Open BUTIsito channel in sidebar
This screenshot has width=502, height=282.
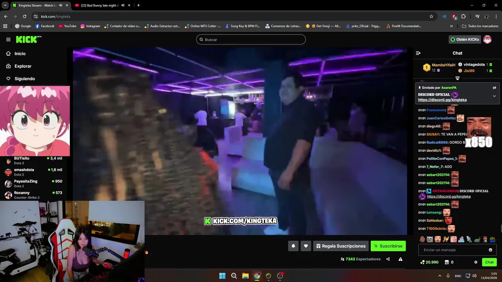[33, 161]
